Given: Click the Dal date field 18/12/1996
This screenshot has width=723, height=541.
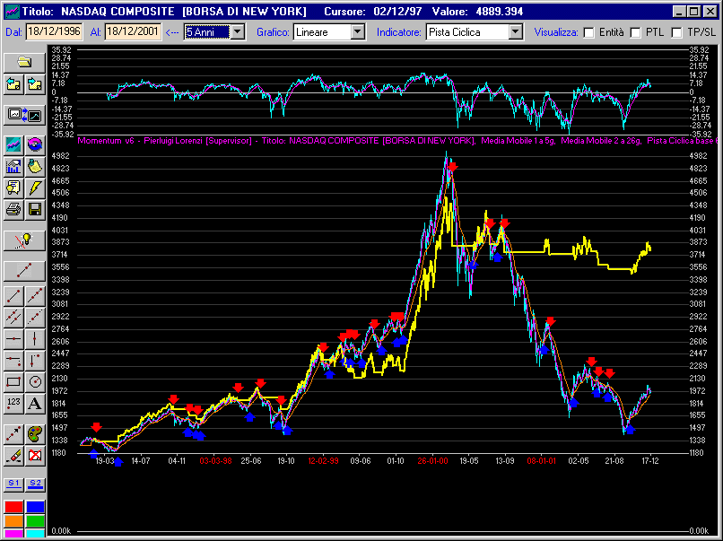Looking at the screenshot, I should click(54, 31).
